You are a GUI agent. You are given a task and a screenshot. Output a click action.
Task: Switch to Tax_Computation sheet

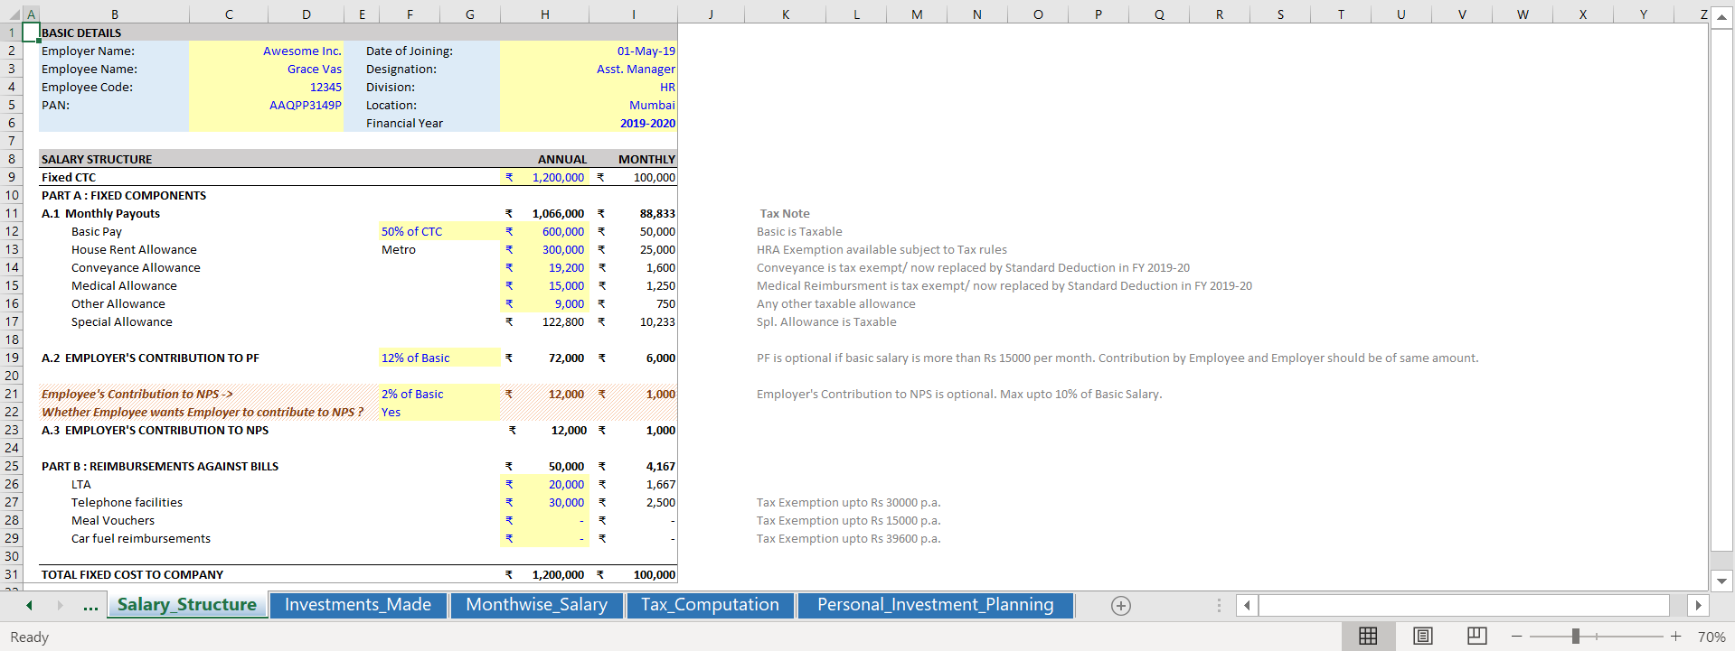point(710,605)
